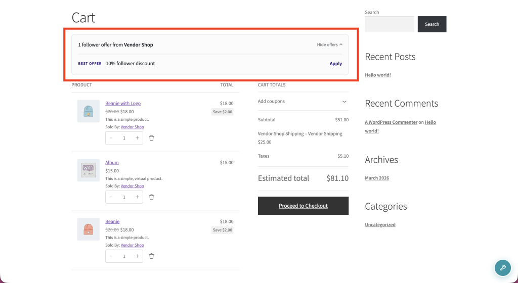Click Vendor Shop Shipping – Vendor Shipping text

point(300,133)
